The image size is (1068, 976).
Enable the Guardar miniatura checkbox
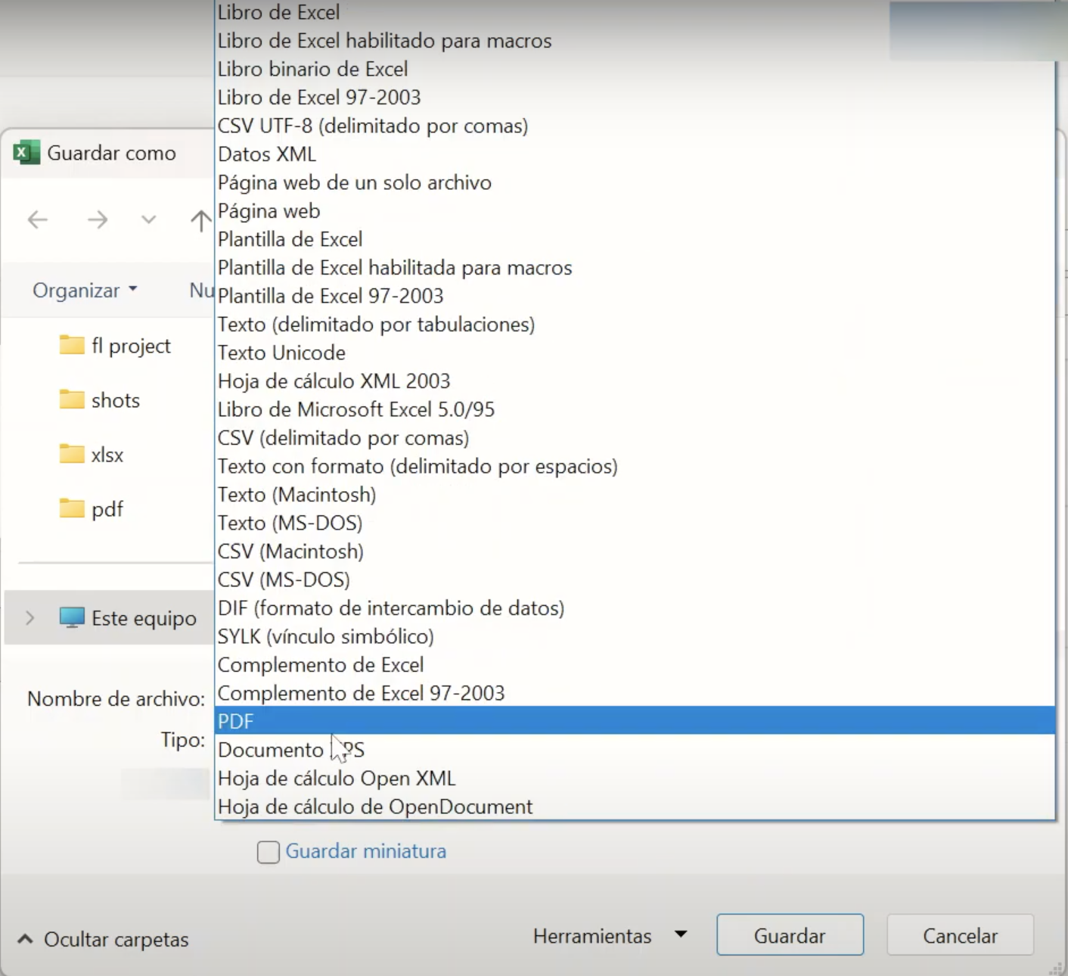pos(268,852)
